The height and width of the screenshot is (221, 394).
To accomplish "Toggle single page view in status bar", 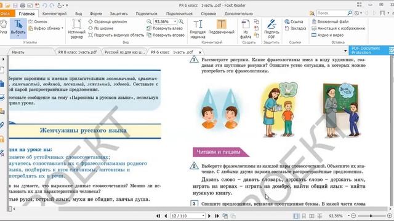I will pos(296,215).
